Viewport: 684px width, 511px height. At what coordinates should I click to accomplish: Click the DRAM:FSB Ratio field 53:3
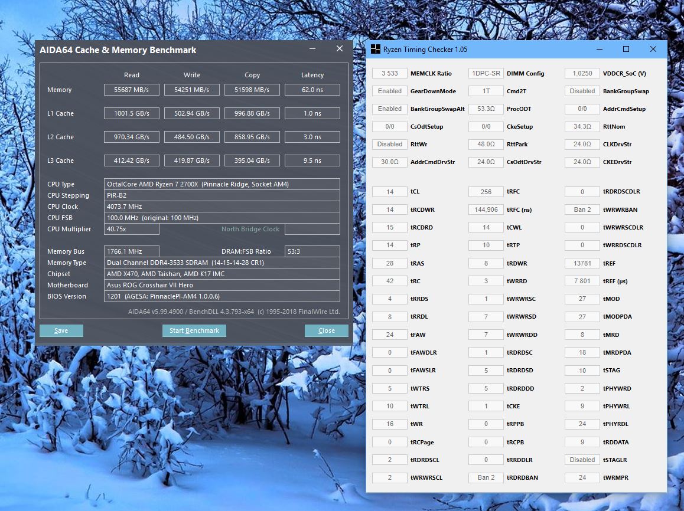[x=312, y=251]
